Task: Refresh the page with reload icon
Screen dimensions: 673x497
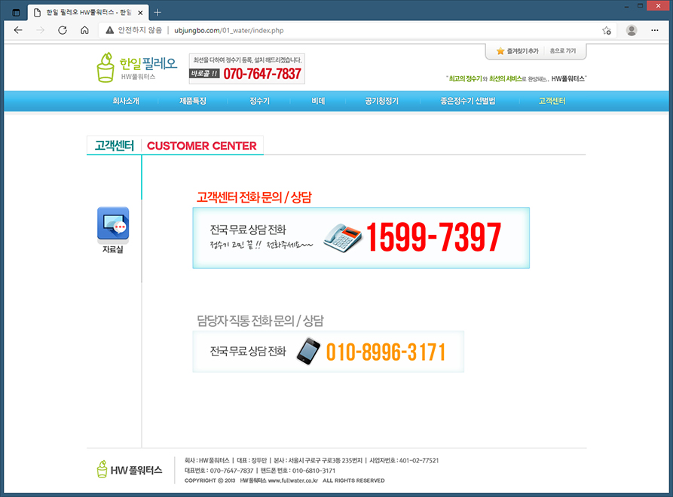Action: 63,30
